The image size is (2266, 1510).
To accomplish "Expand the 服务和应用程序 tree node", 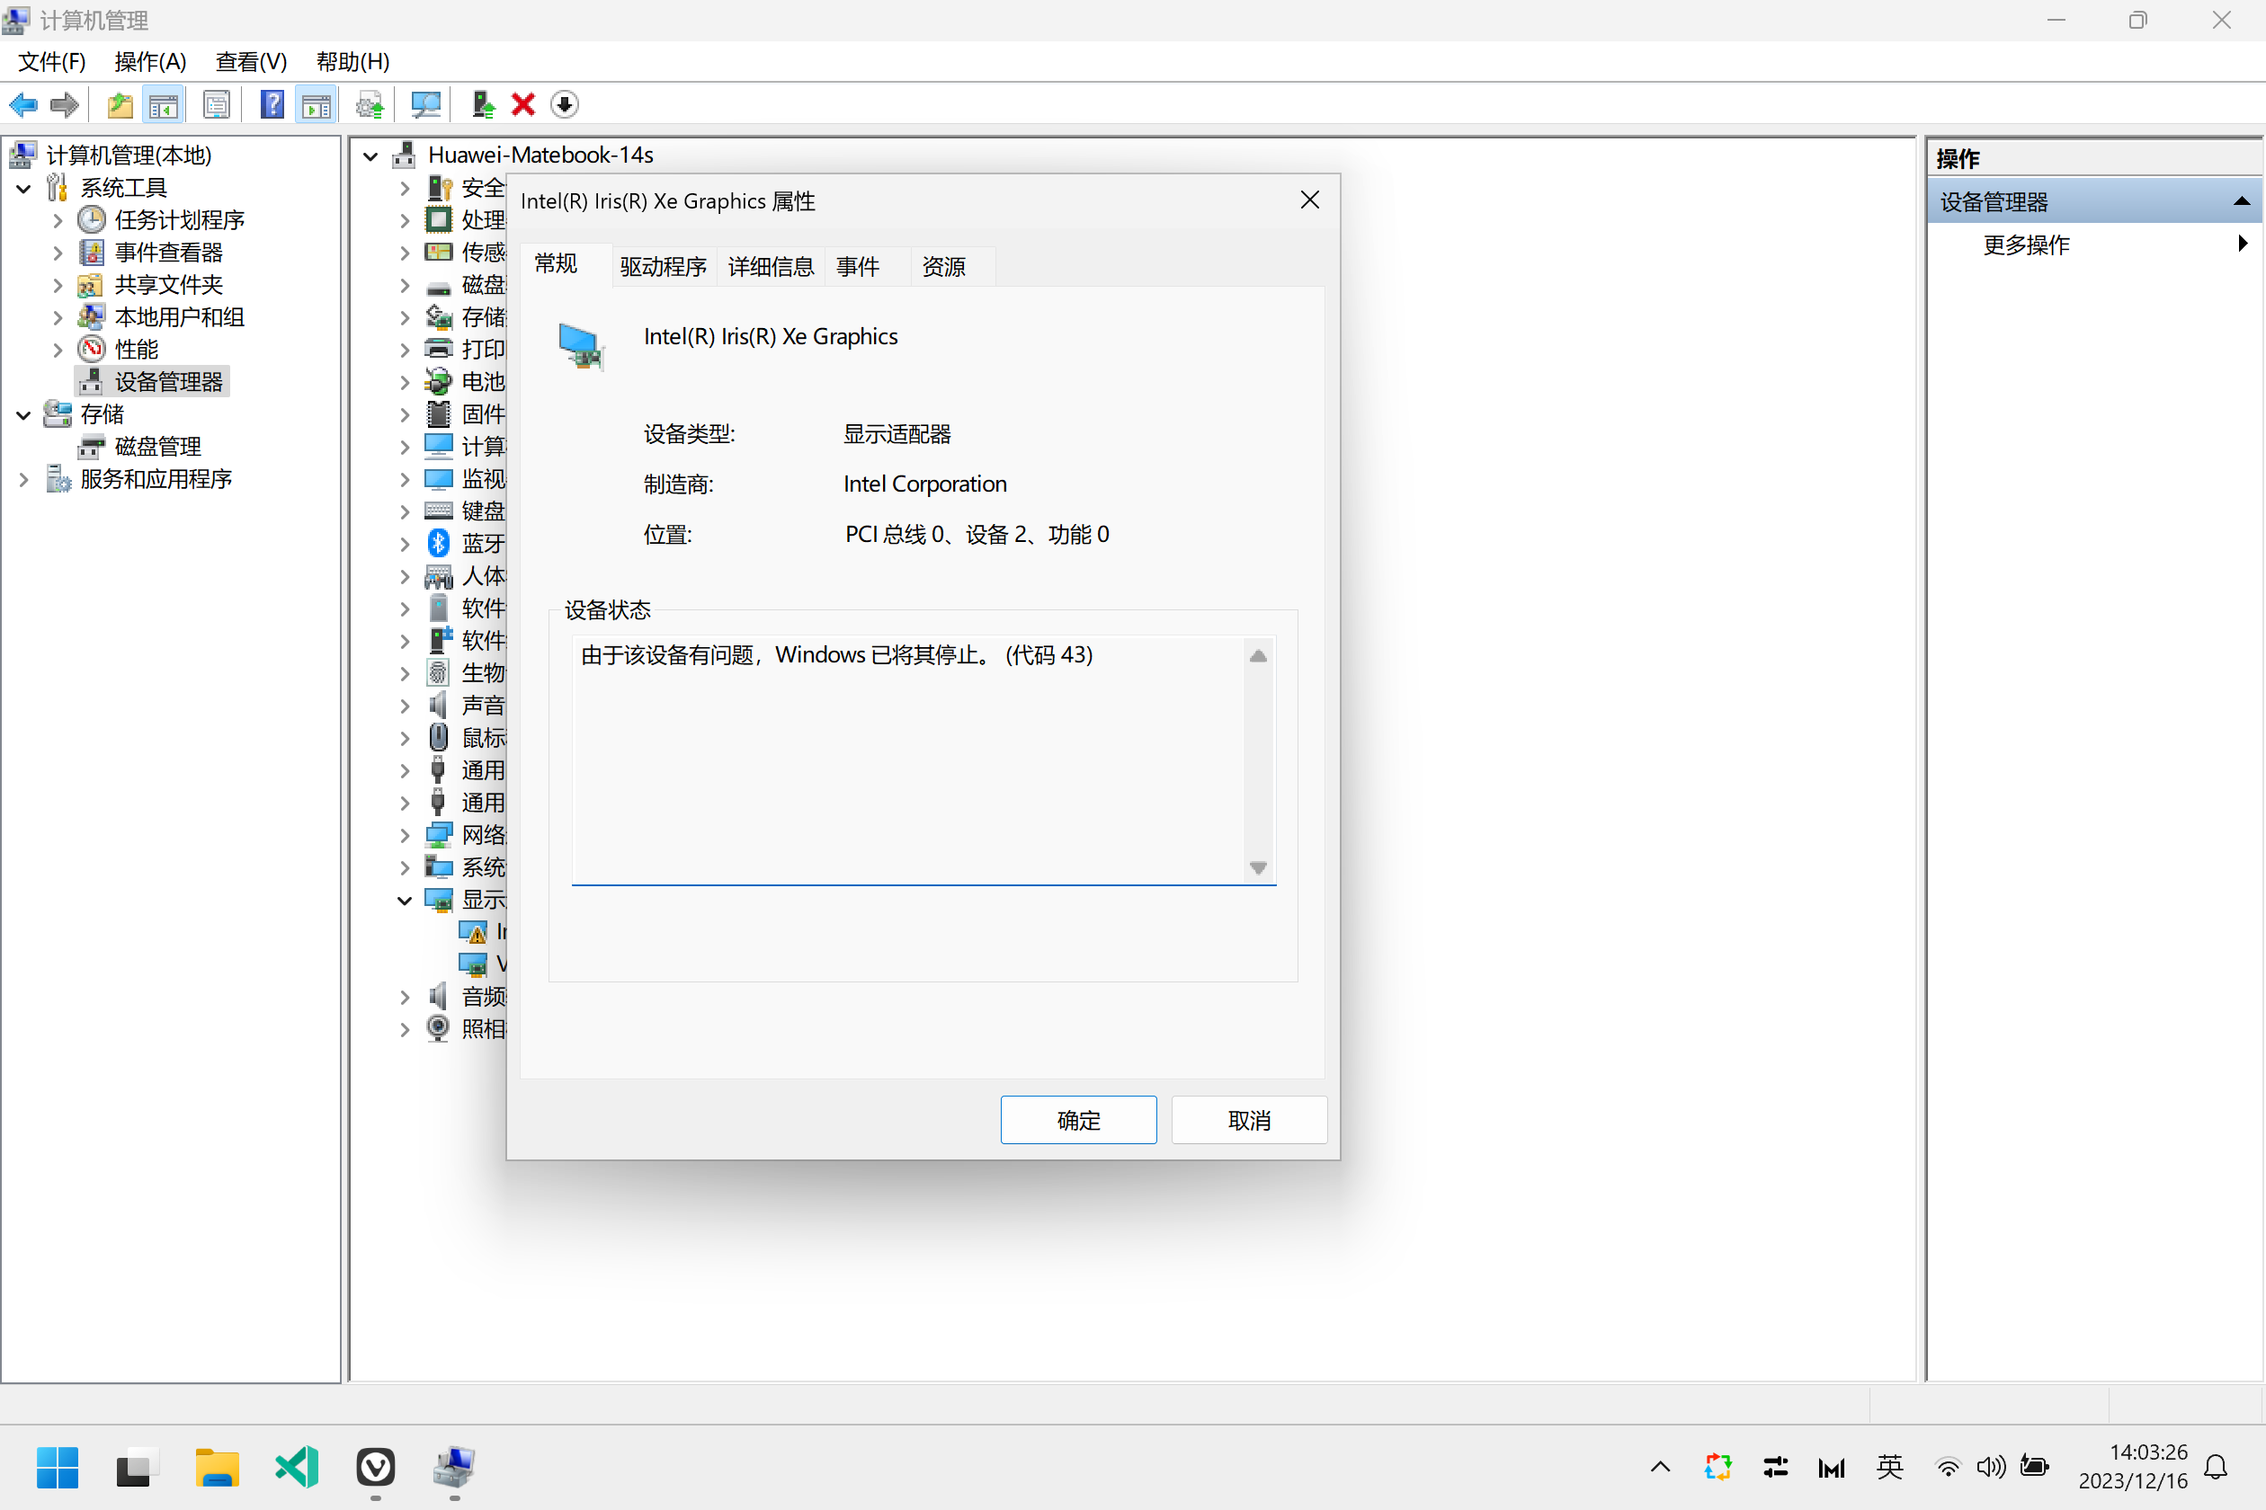I will (x=23, y=480).
